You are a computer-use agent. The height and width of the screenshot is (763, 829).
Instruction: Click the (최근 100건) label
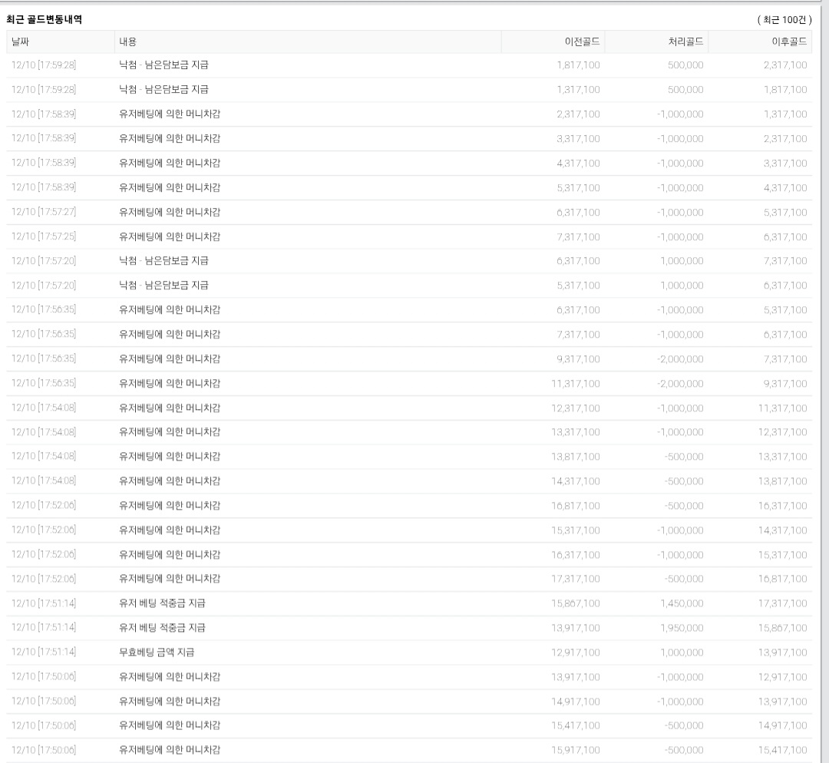click(x=784, y=19)
